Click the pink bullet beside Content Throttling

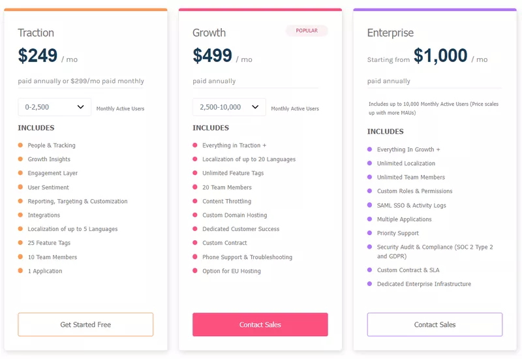click(x=195, y=201)
